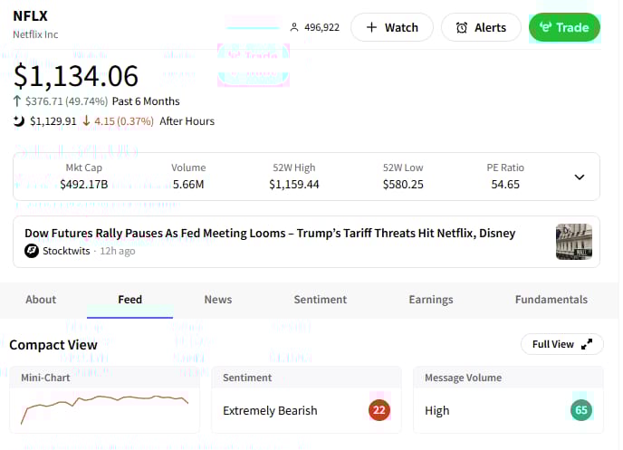This screenshot has width=623, height=450.
Task: Click the Mkt Cap $492.17B value
Action: click(x=84, y=185)
